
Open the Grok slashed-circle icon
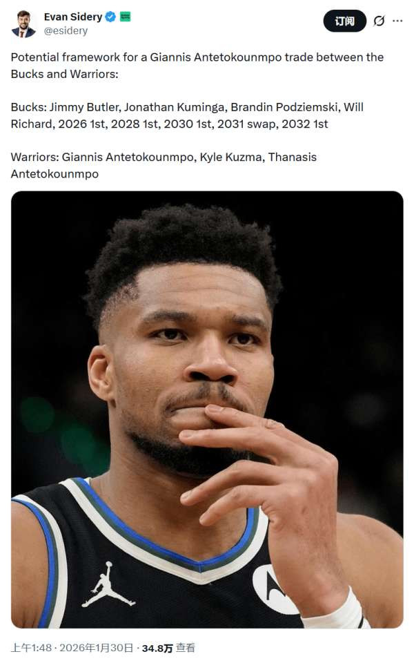379,21
